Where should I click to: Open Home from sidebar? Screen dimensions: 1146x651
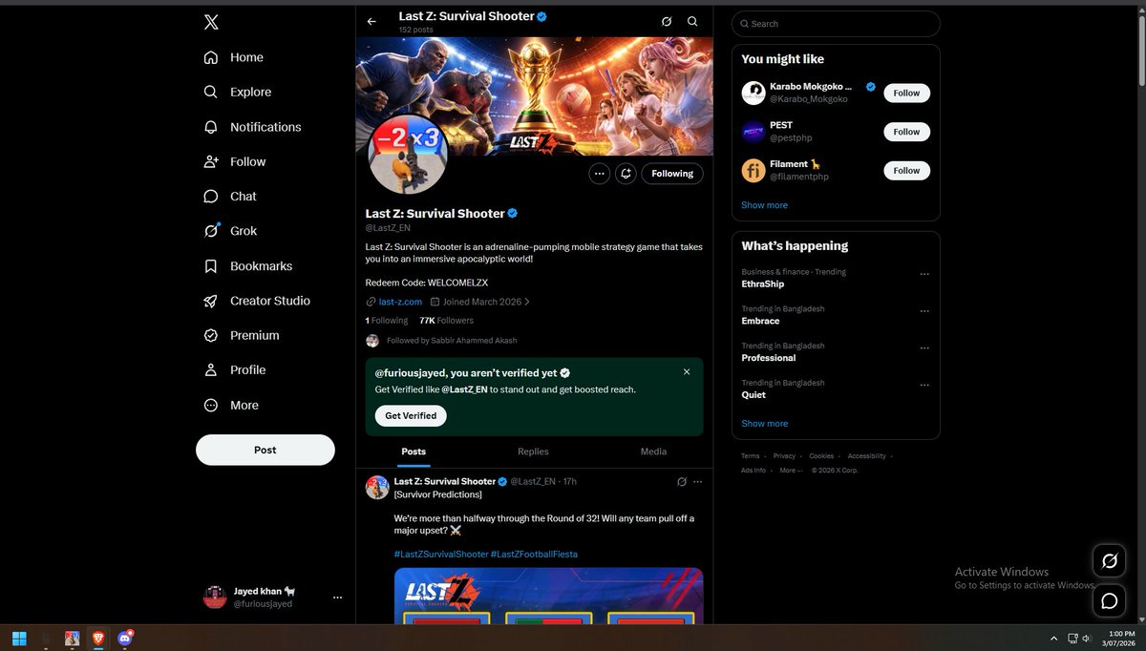click(x=233, y=57)
